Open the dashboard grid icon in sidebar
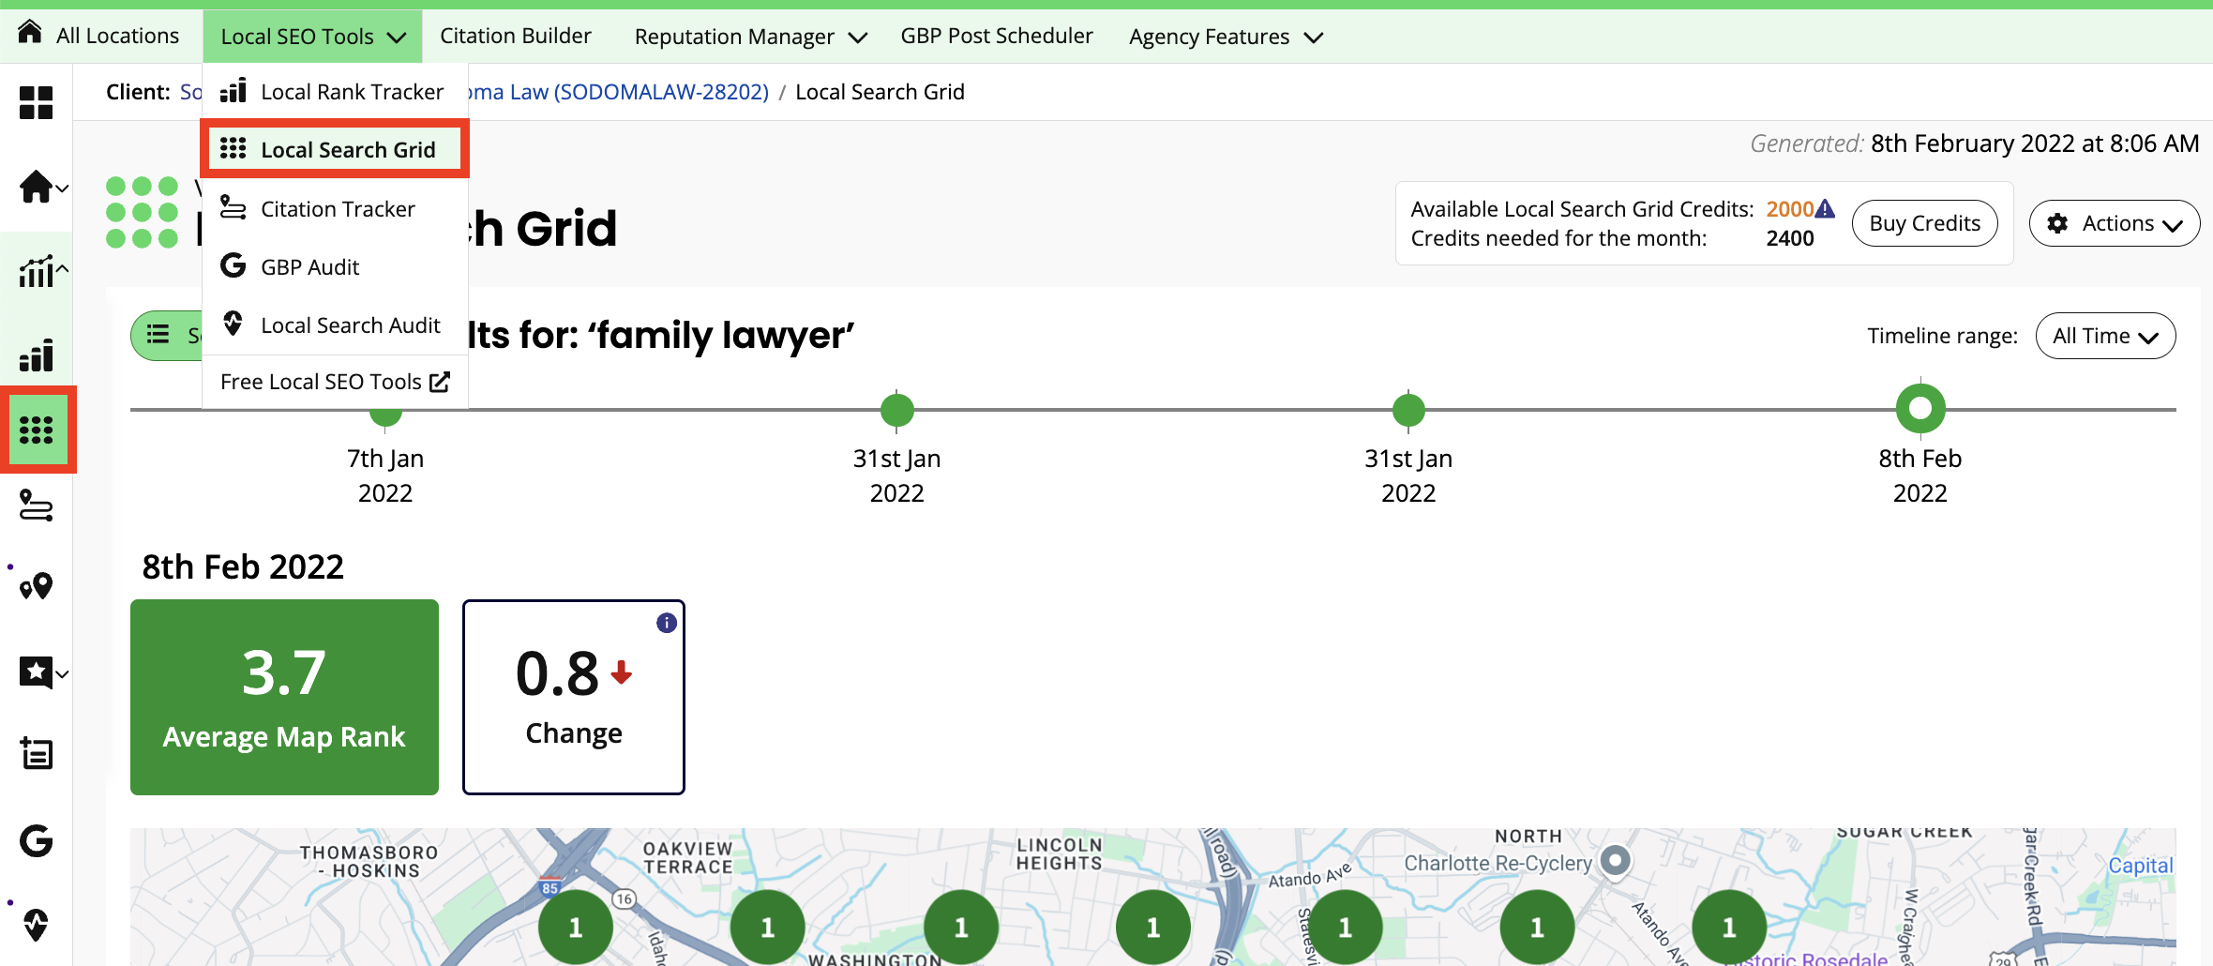This screenshot has width=2213, height=966. coord(37,102)
